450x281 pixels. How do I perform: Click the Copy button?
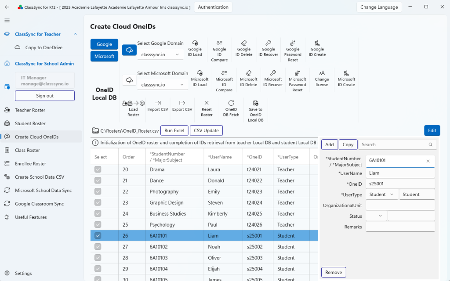coord(348,144)
